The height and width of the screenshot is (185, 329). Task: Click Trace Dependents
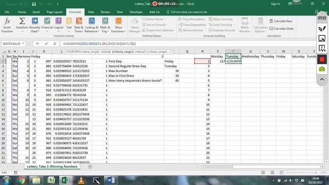tap(192, 25)
